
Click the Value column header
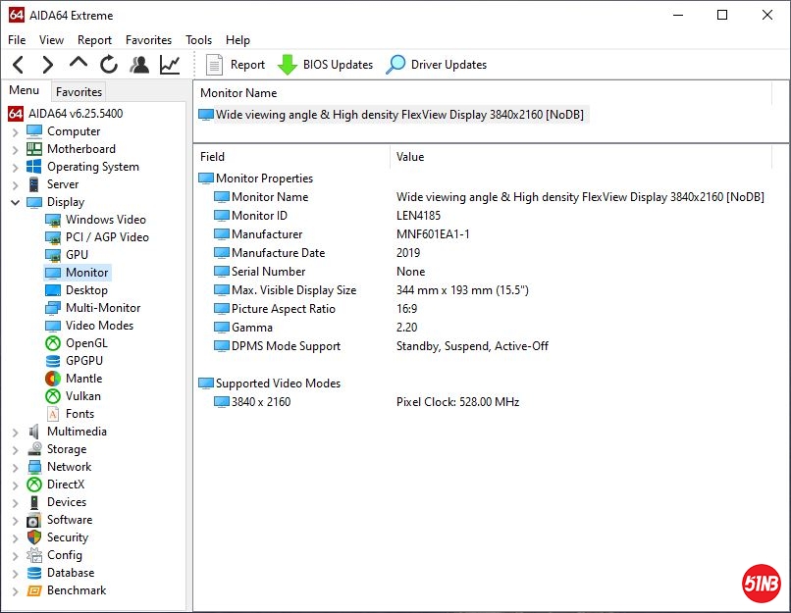click(x=581, y=157)
